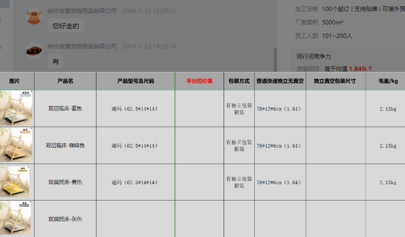Click the size cell in the 黄色 row
Image resolution: width=405 pixels, height=237 pixels.
click(x=136, y=182)
